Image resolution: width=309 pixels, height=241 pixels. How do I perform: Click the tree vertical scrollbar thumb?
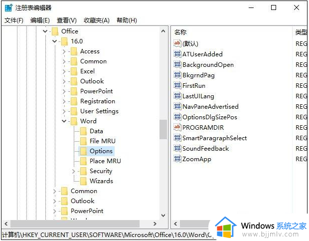pyautogui.click(x=163, y=129)
